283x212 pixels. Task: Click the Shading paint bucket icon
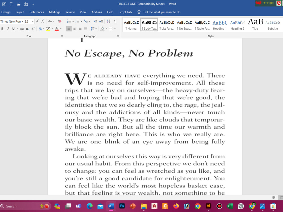(102, 29)
